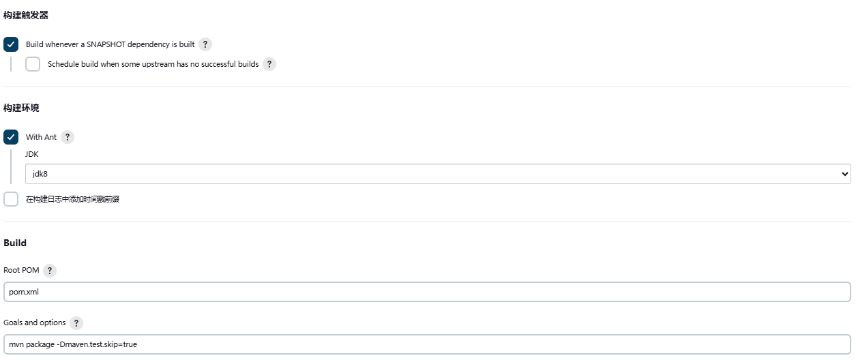Click the With Ant label text
The width and height of the screenshot is (856, 360).
click(x=41, y=137)
